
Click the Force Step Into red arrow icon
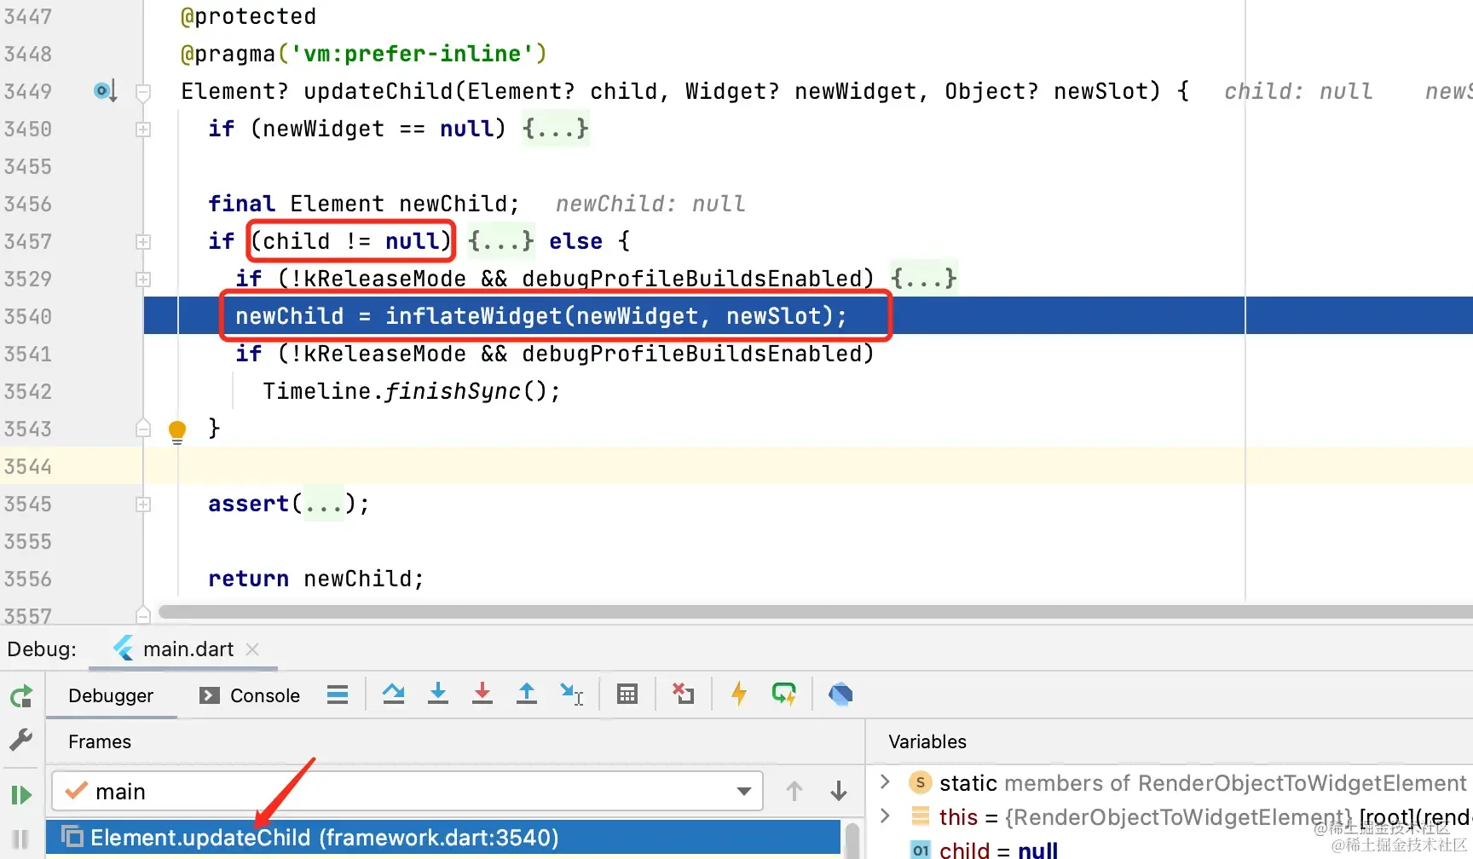pyautogui.click(x=482, y=694)
